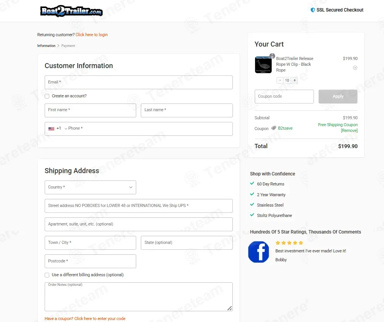Click Remove link for the free shipping coupon
Viewport: 384px width, 322px height.
coord(349,131)
